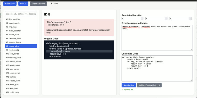Choose #14 sum_range entry
Screen dimensions: 197x98
point(21,69)
